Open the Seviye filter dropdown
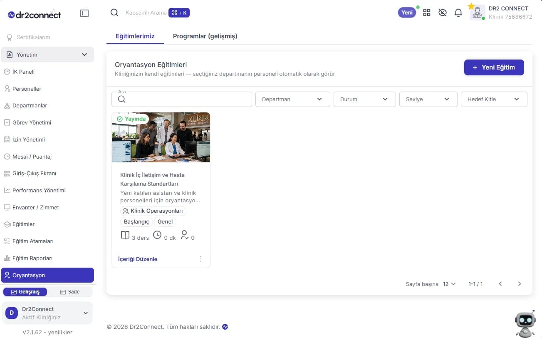542x338 pixels. pos(428,99)
